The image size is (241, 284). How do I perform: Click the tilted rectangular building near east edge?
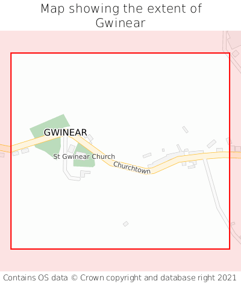point(211,144)
